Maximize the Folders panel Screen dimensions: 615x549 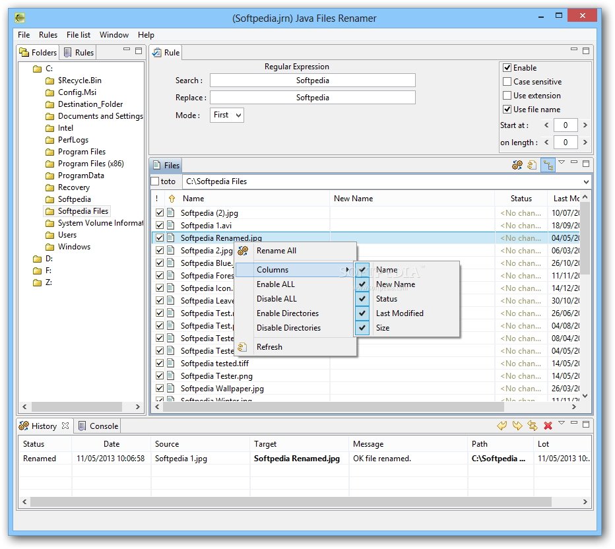pyautogui.click(x=139, y=51)
